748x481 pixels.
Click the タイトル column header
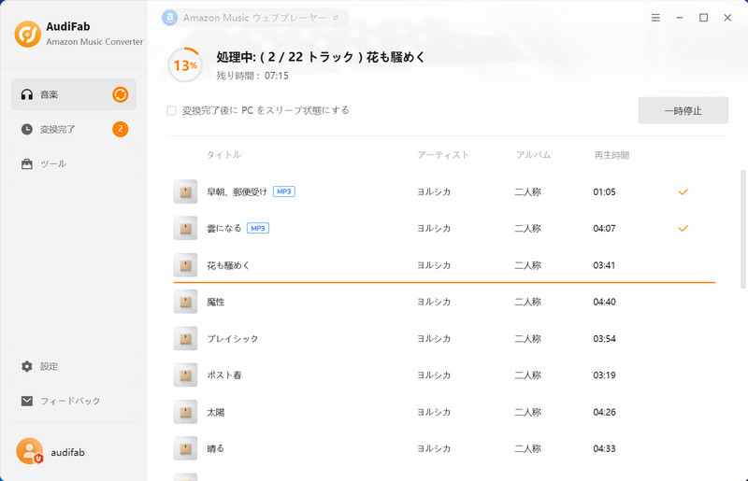[x=223, y=155]
